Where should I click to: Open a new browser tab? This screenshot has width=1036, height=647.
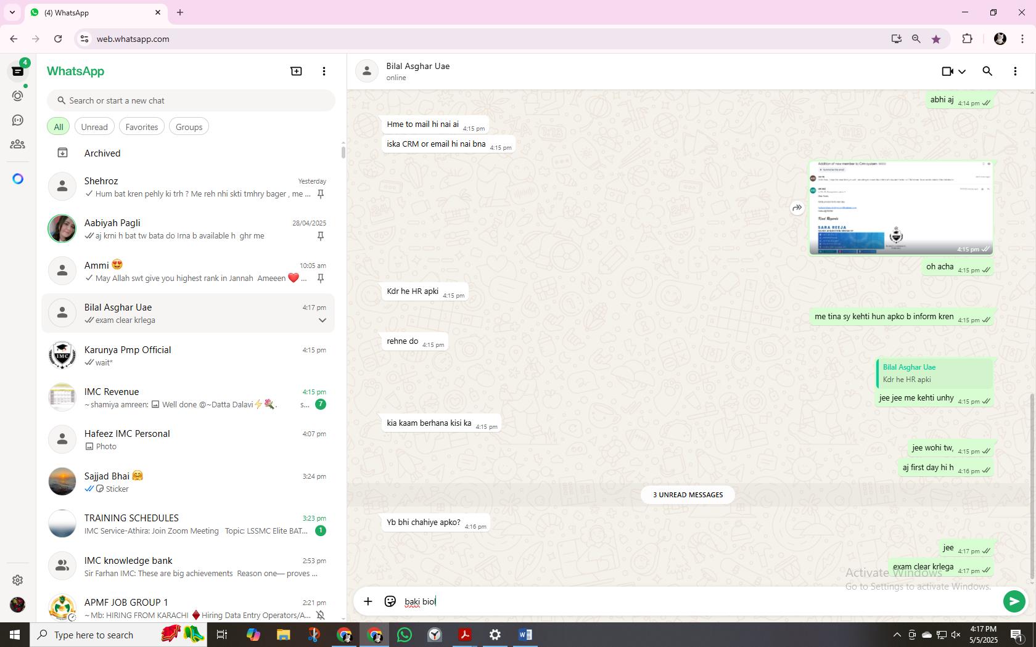(x=180, y=12)
